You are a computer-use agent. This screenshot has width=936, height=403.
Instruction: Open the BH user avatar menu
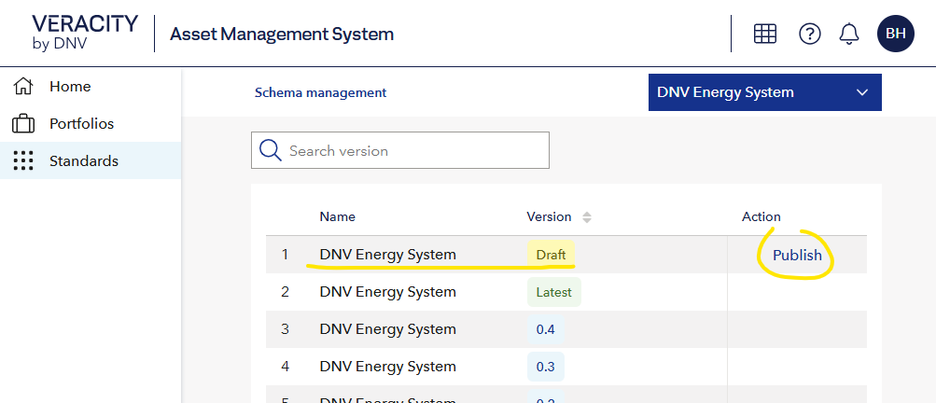tap(896, 34)
